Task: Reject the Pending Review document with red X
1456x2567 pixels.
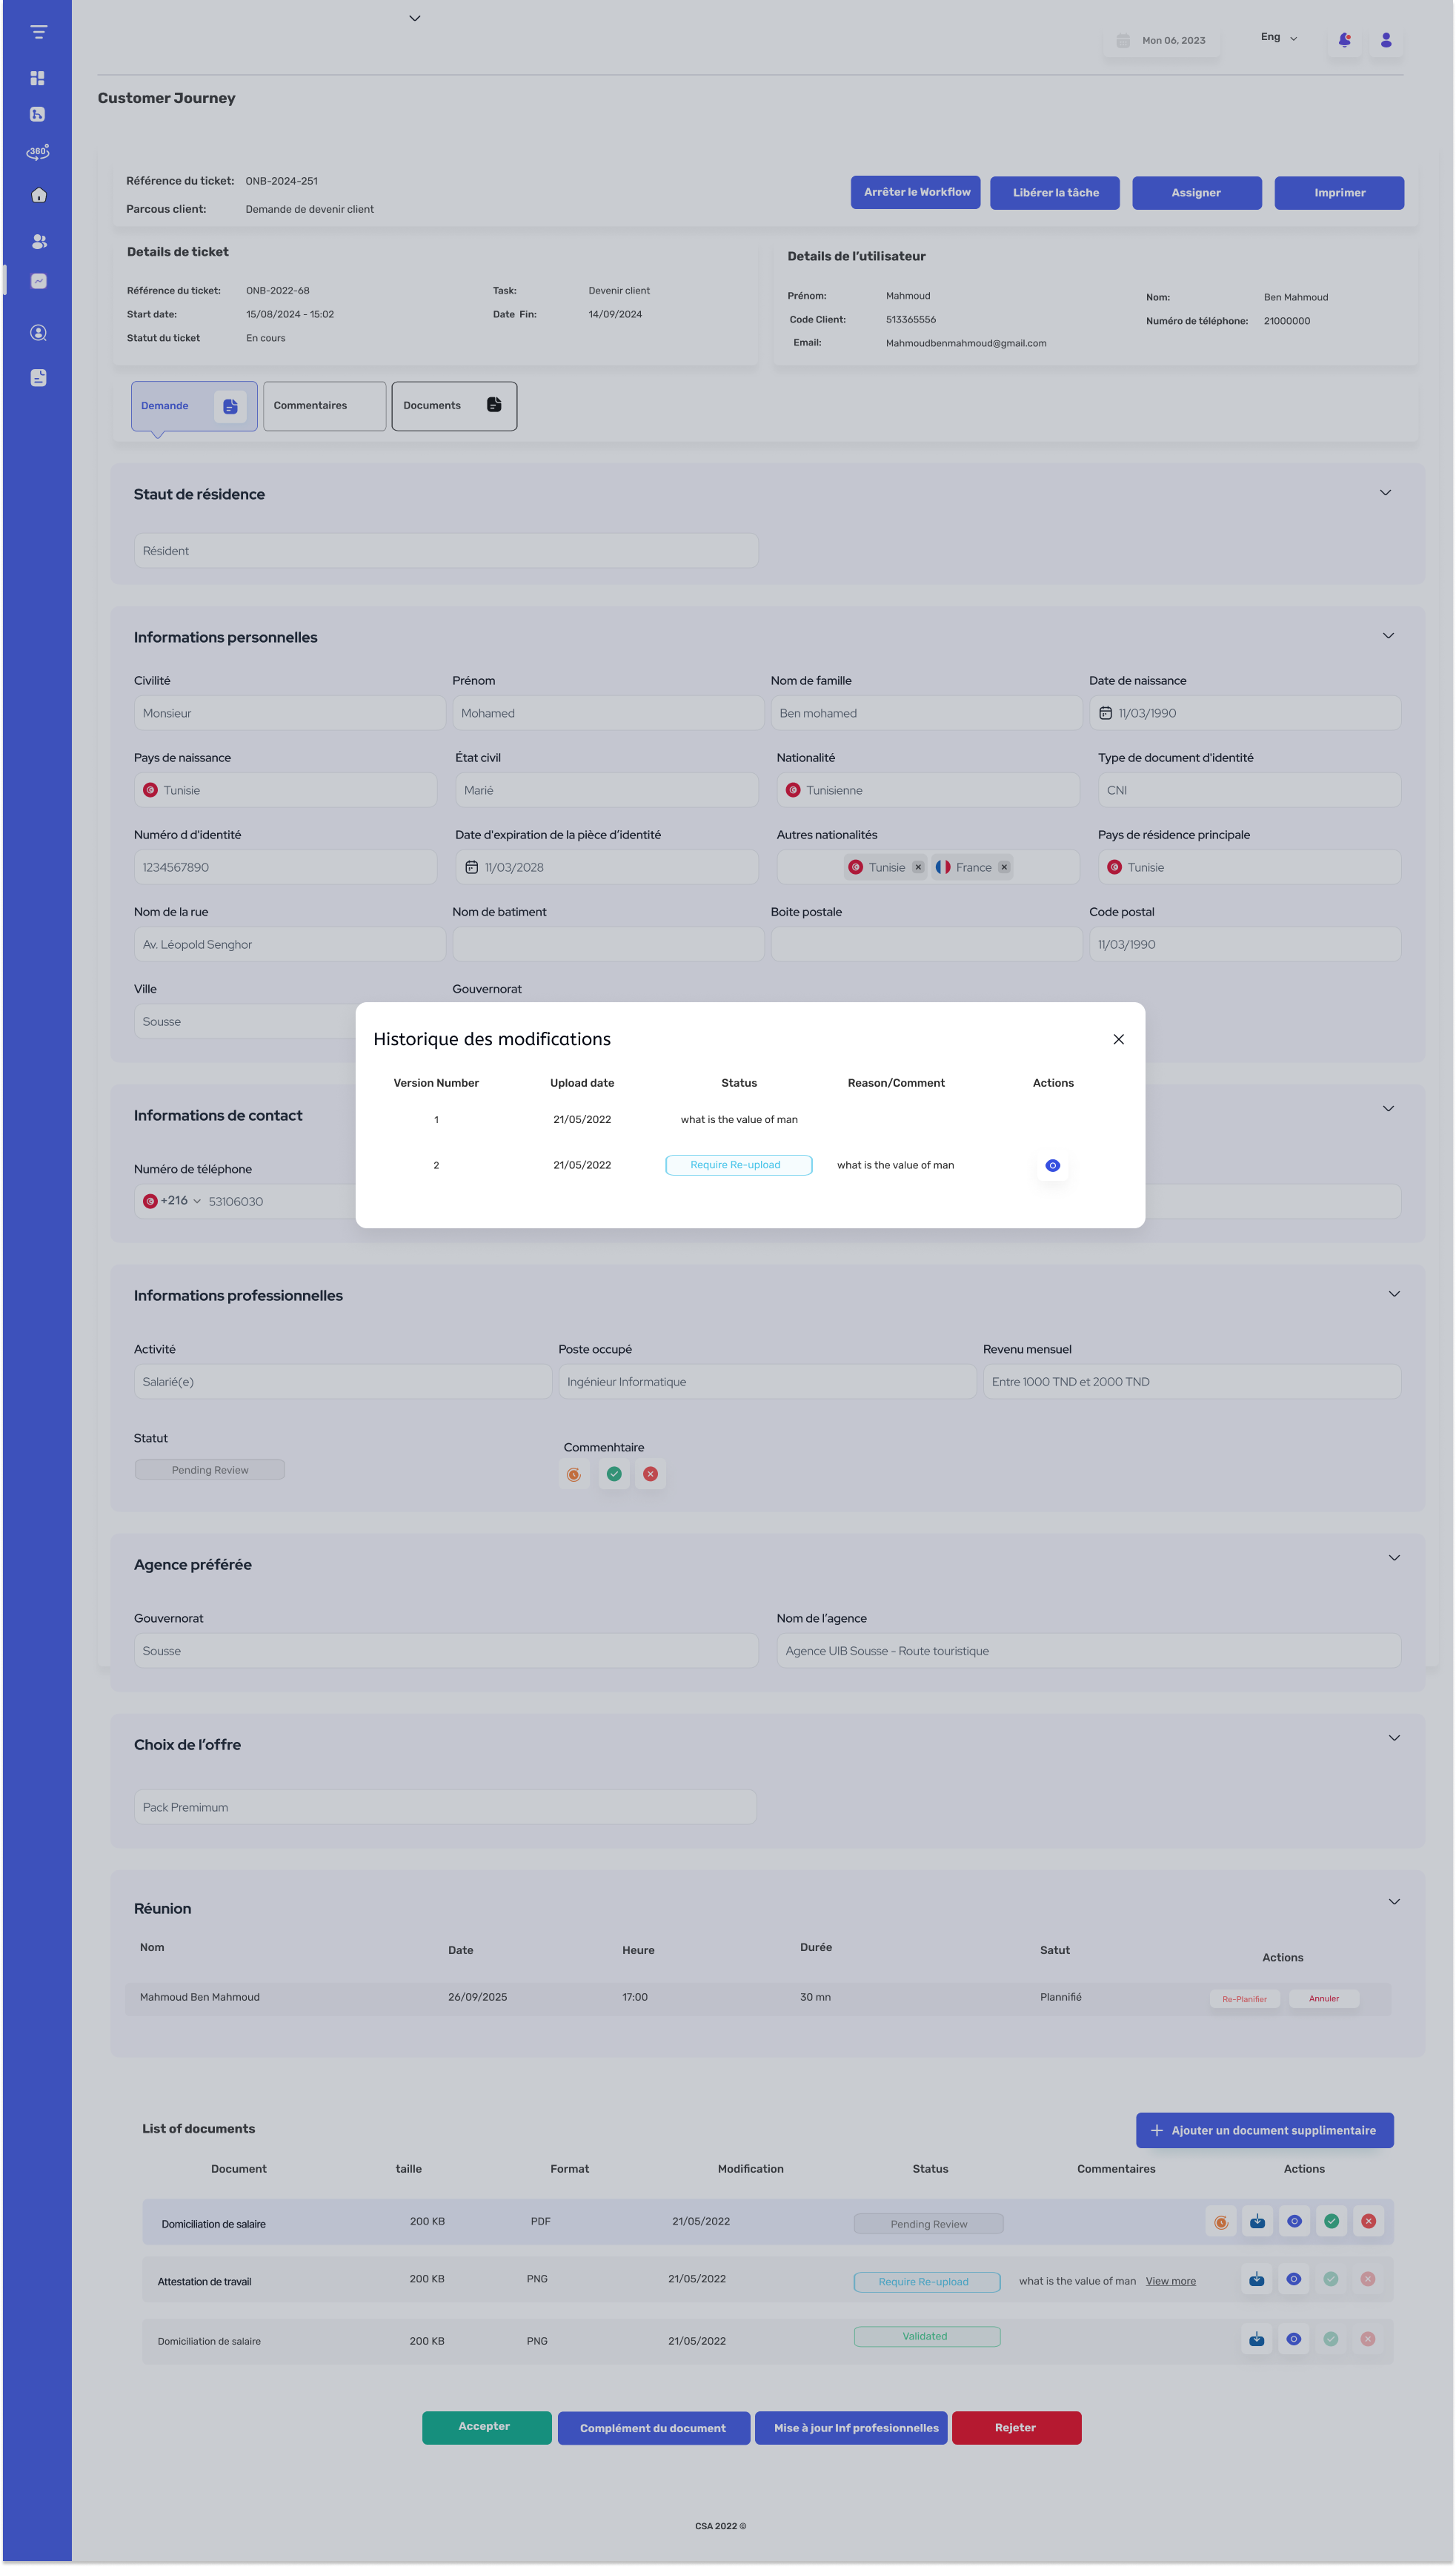Action: [1368, 2221]
